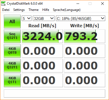The width and height of the screenshot is (109, 100).
Task: Click the empty comment field at bottom
Action: 54,93
